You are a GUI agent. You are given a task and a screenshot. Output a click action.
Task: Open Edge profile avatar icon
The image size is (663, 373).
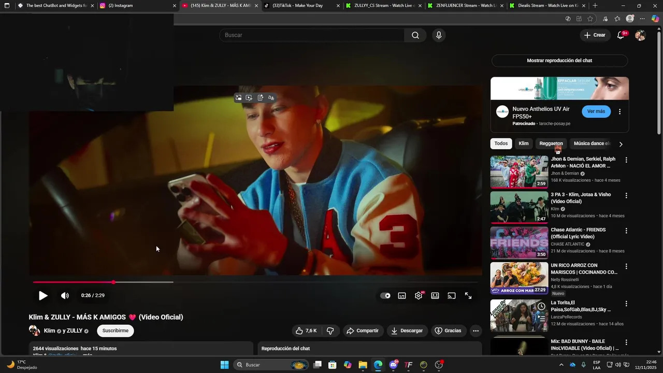click(x=630, y=19)
